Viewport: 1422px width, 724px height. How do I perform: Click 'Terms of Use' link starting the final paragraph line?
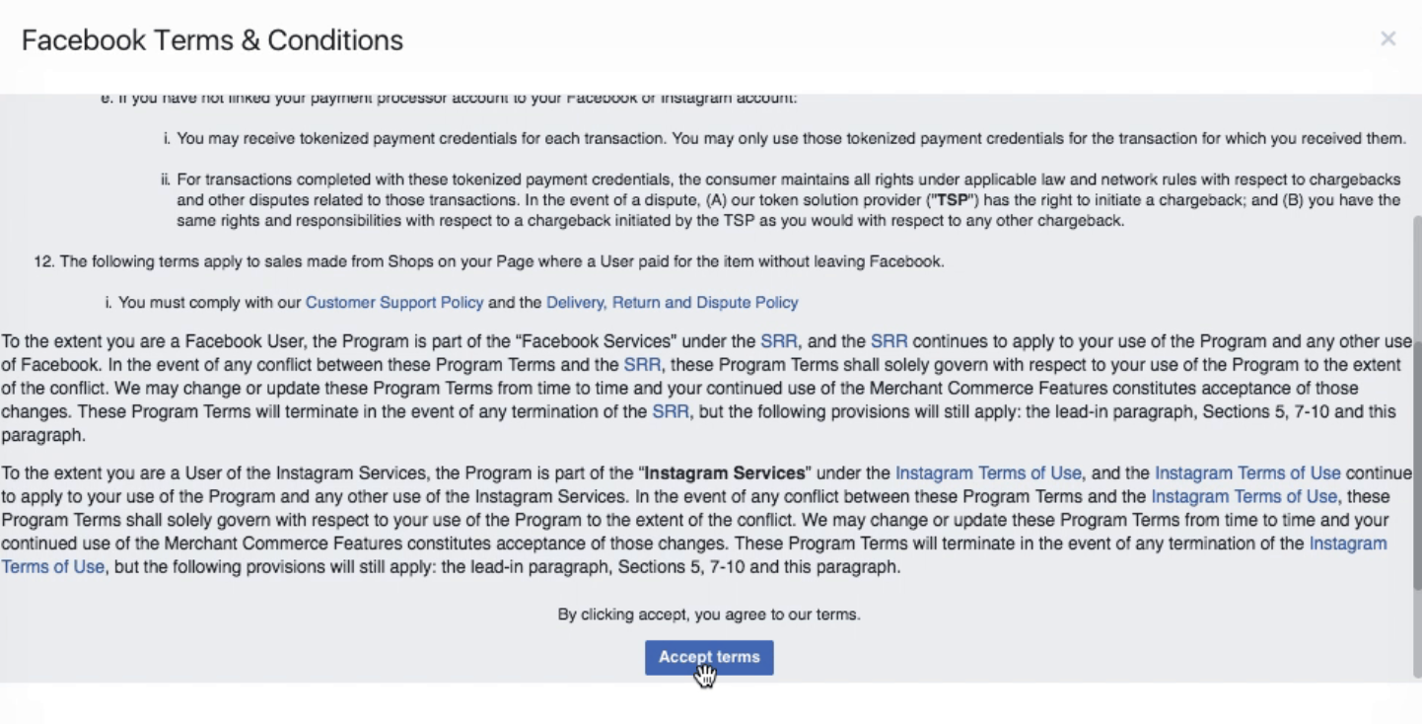53,567
